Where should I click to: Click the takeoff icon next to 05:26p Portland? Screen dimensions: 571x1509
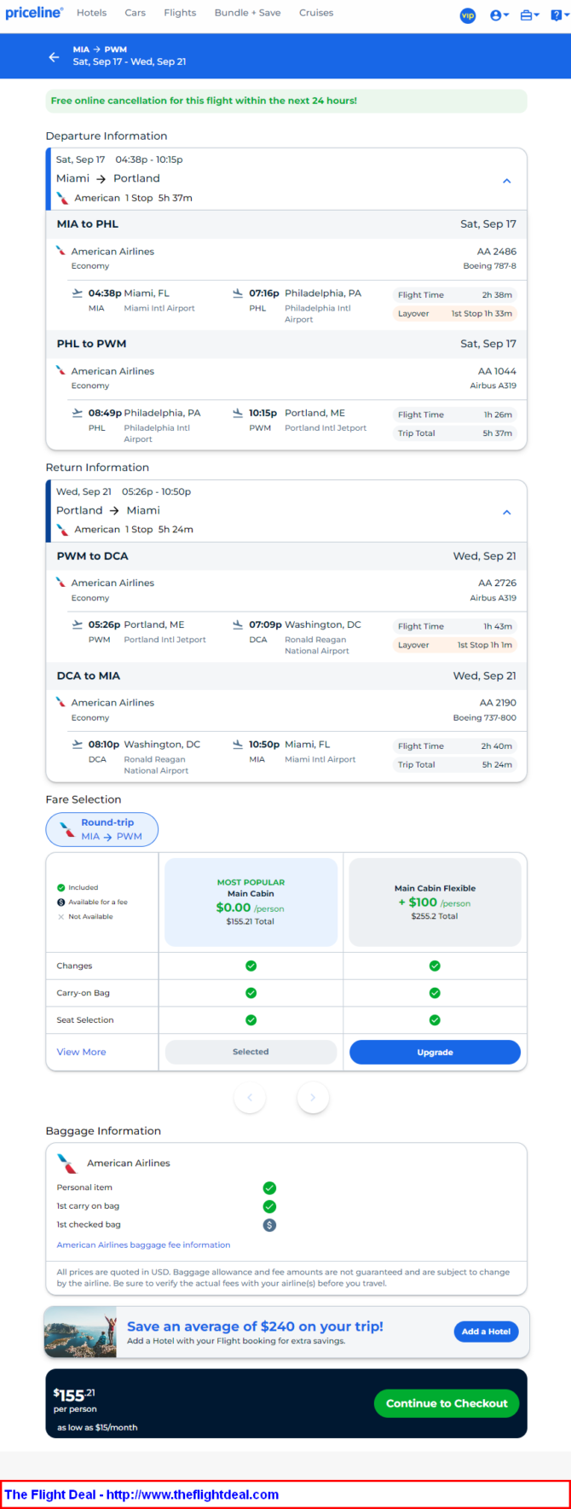(78, 625)
